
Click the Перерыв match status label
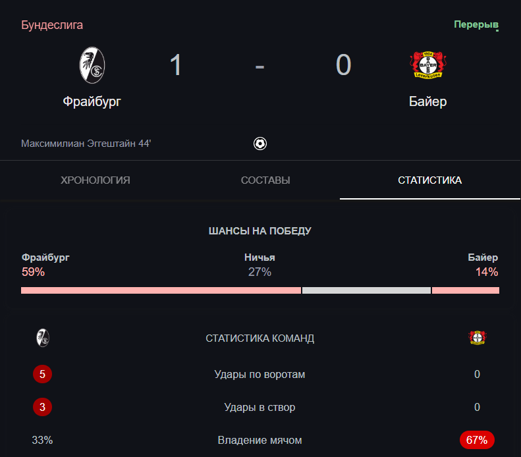(476, 25)
